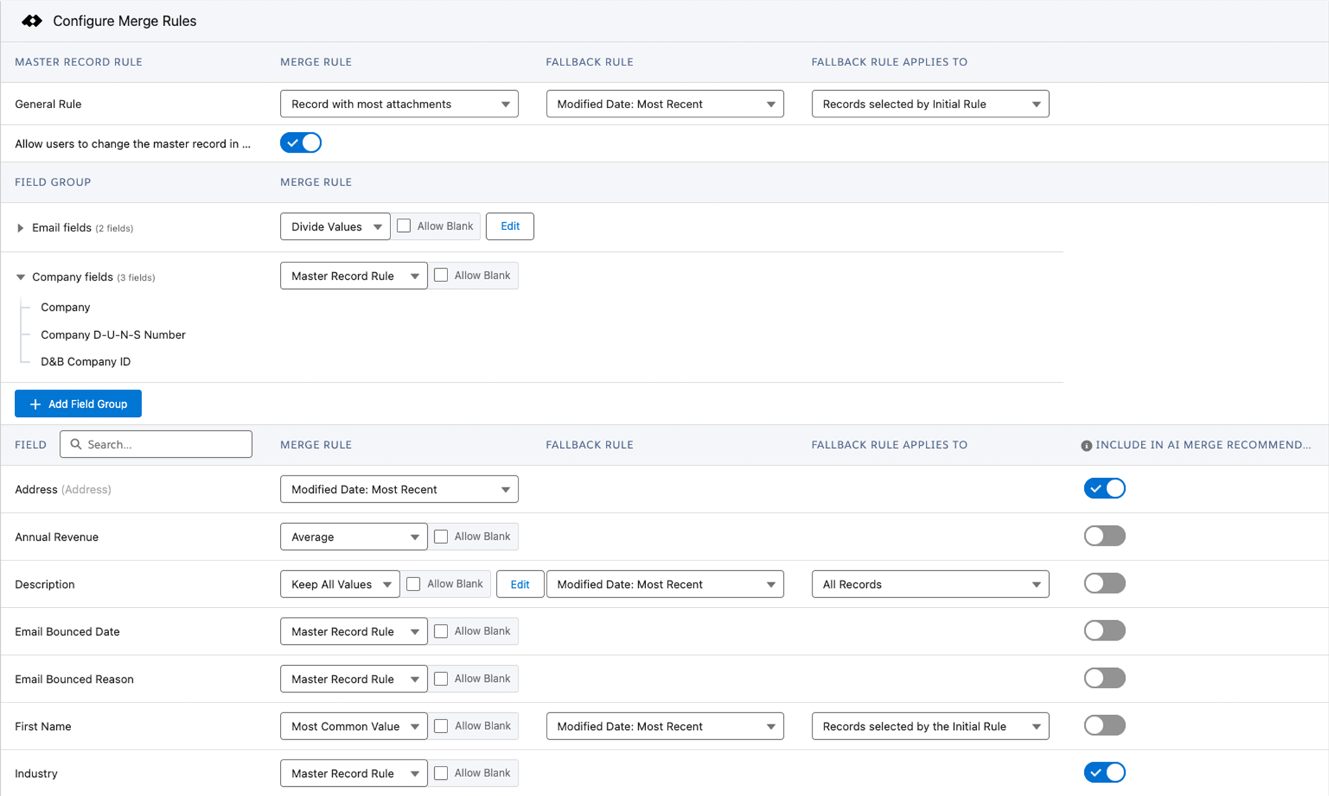The image size is (1329, 796).
Task: Enable AI merge recommendation for Description
Action: (1105, 584)
